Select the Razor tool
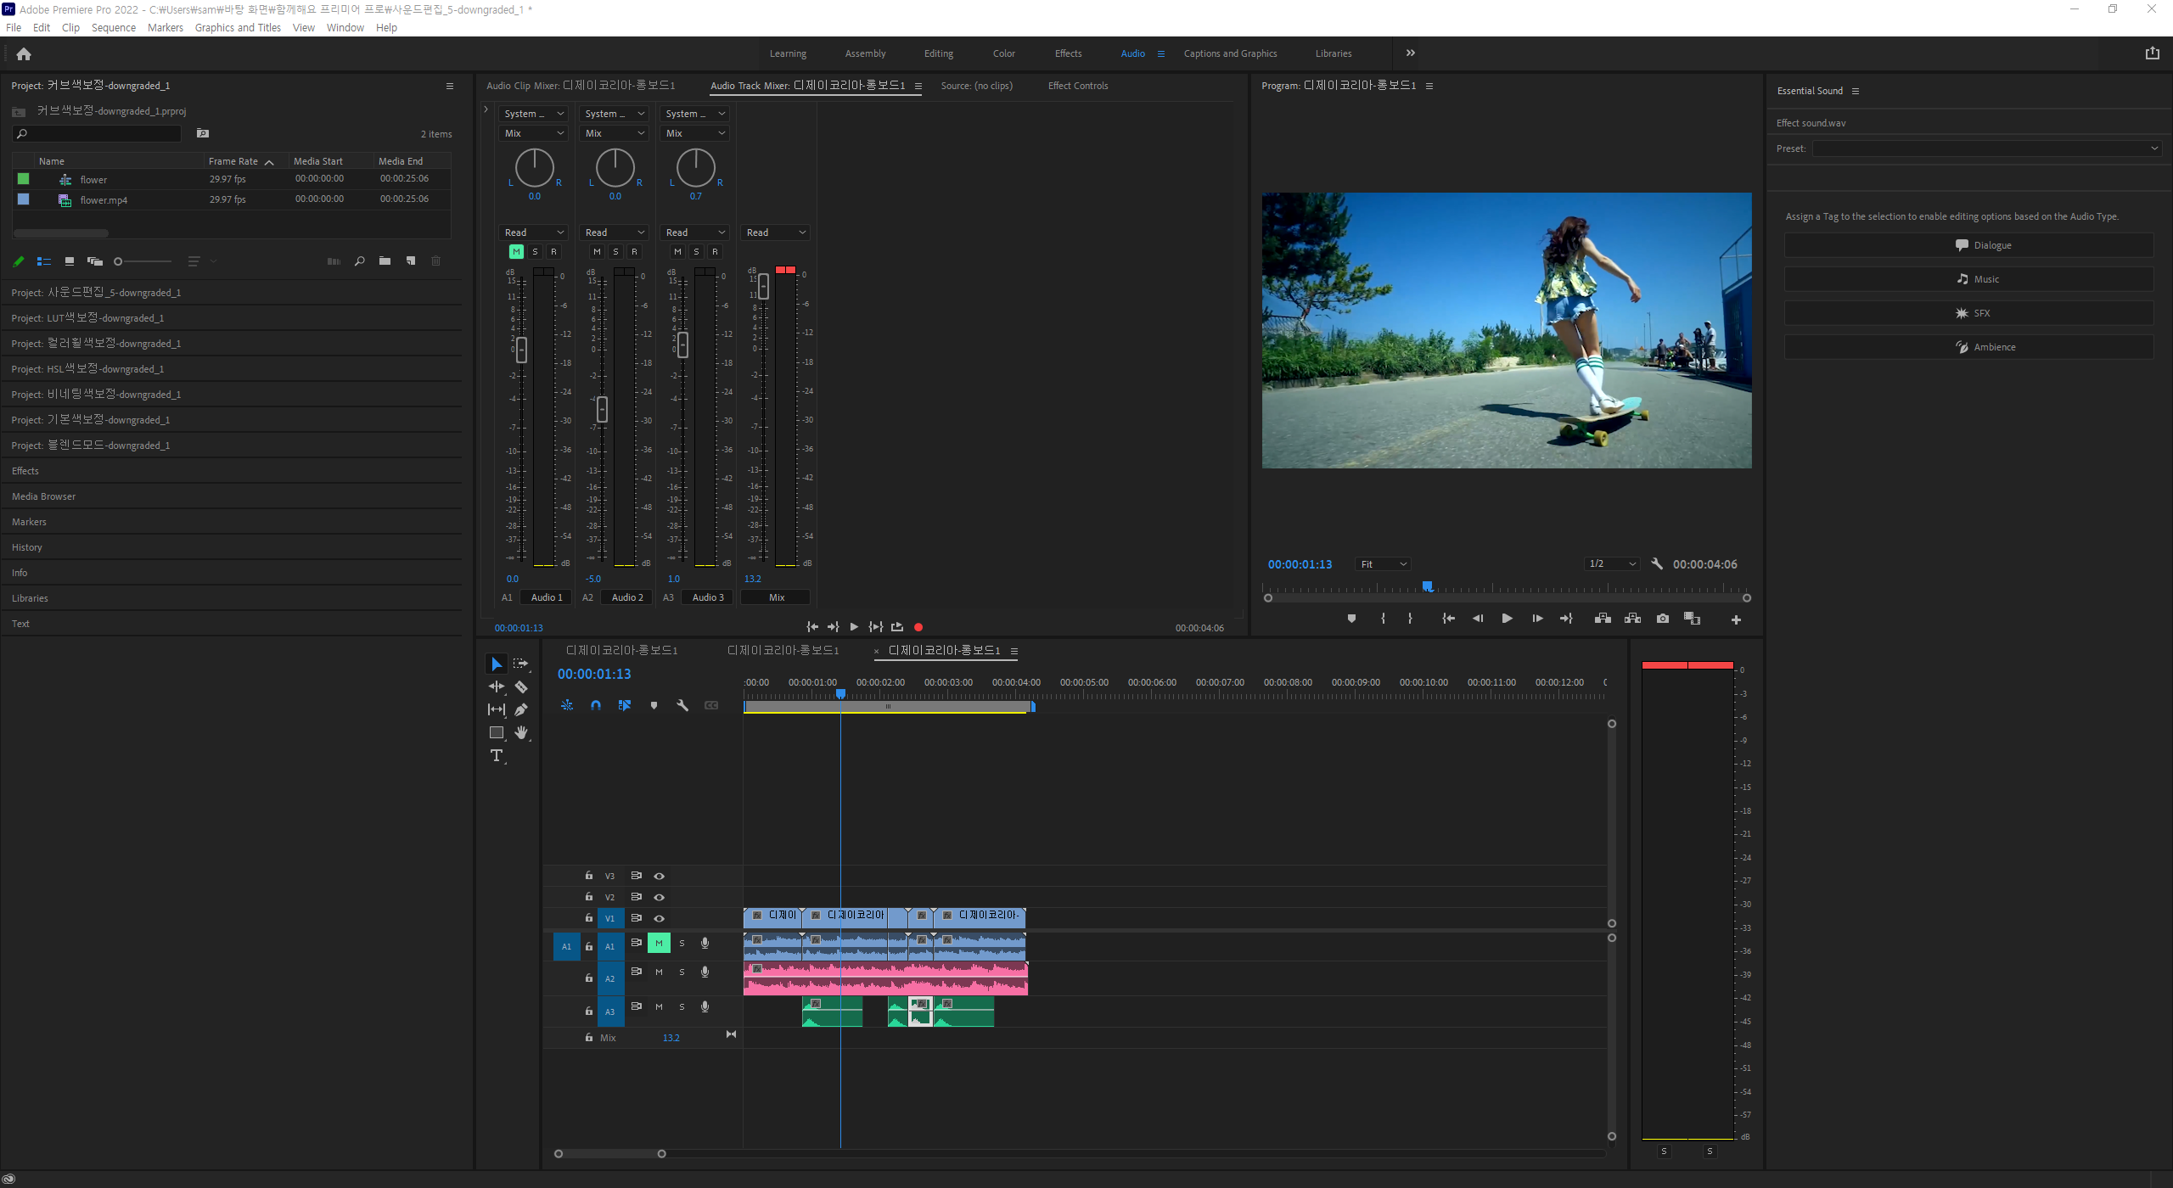 click(521, 686)
